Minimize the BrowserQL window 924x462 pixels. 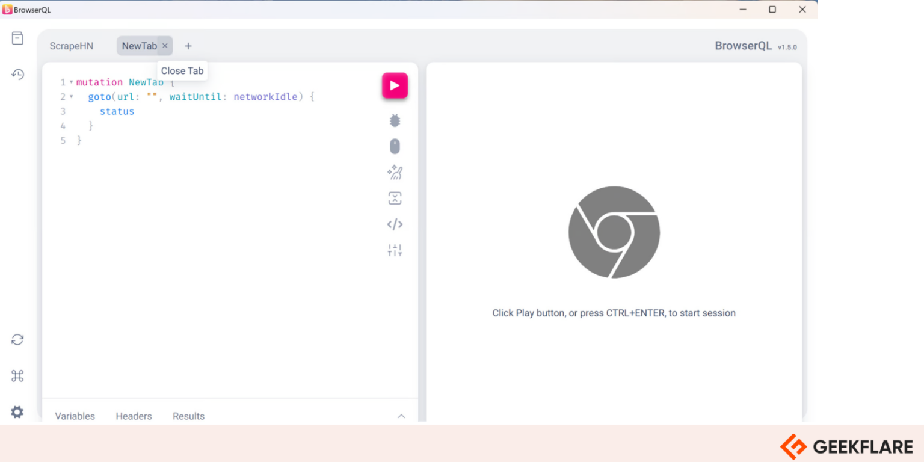click(x=743, y=10)
